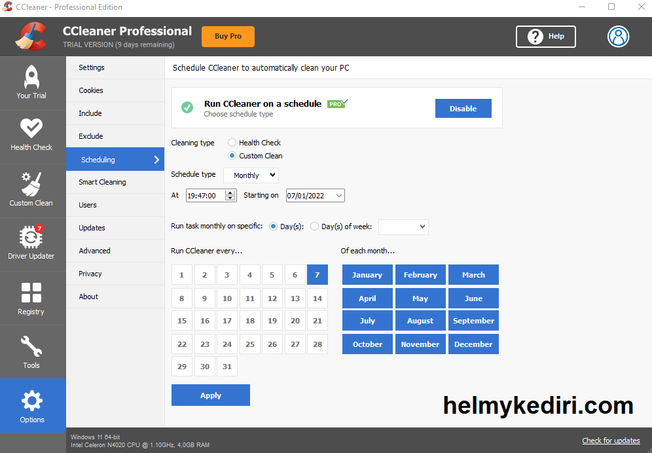The image size is (652, 453).
Task: Click the CCleaner logo in header
Action: (x=31, y=36)
